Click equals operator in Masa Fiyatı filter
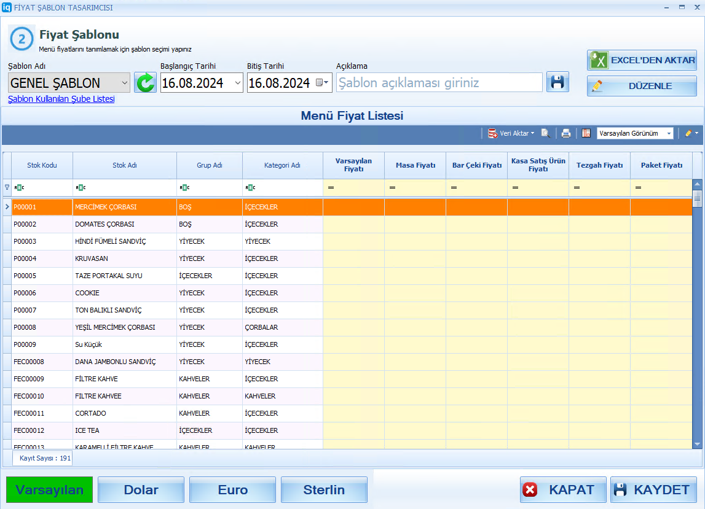Viewport: 705px width, 509px height. point(393,188)
